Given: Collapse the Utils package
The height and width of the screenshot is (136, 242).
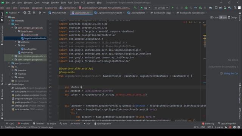Looking at the screenshot, I should click(x=16, y=45).
